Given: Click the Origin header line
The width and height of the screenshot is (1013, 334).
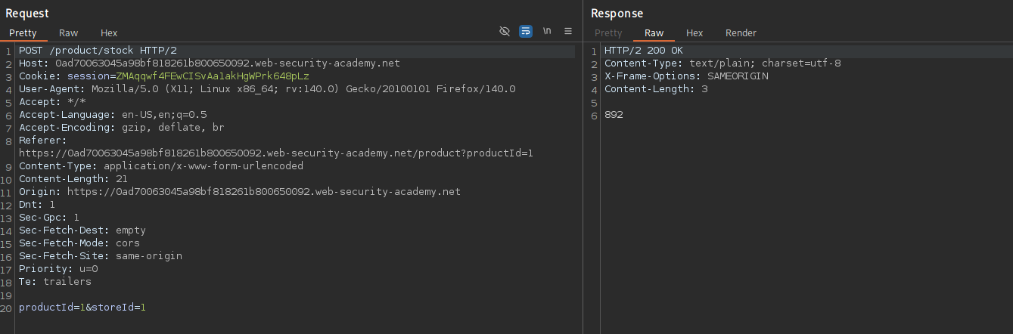Looking at the screenshot, I should pyautogui.click(x=239, y=192).
